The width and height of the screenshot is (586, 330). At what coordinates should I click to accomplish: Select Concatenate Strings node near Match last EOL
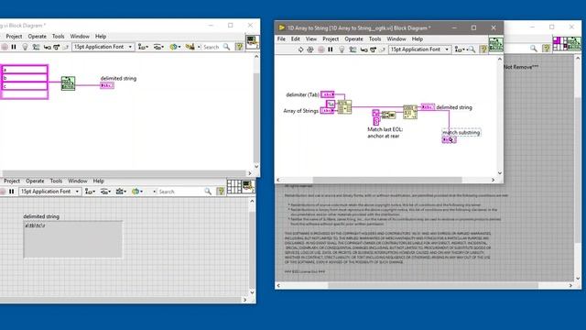[x=388, y=115]
